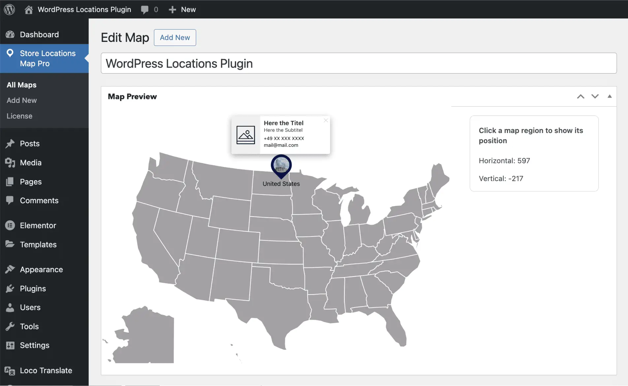
Task: Move Map Preview panel up
Action: coord(581,96)
